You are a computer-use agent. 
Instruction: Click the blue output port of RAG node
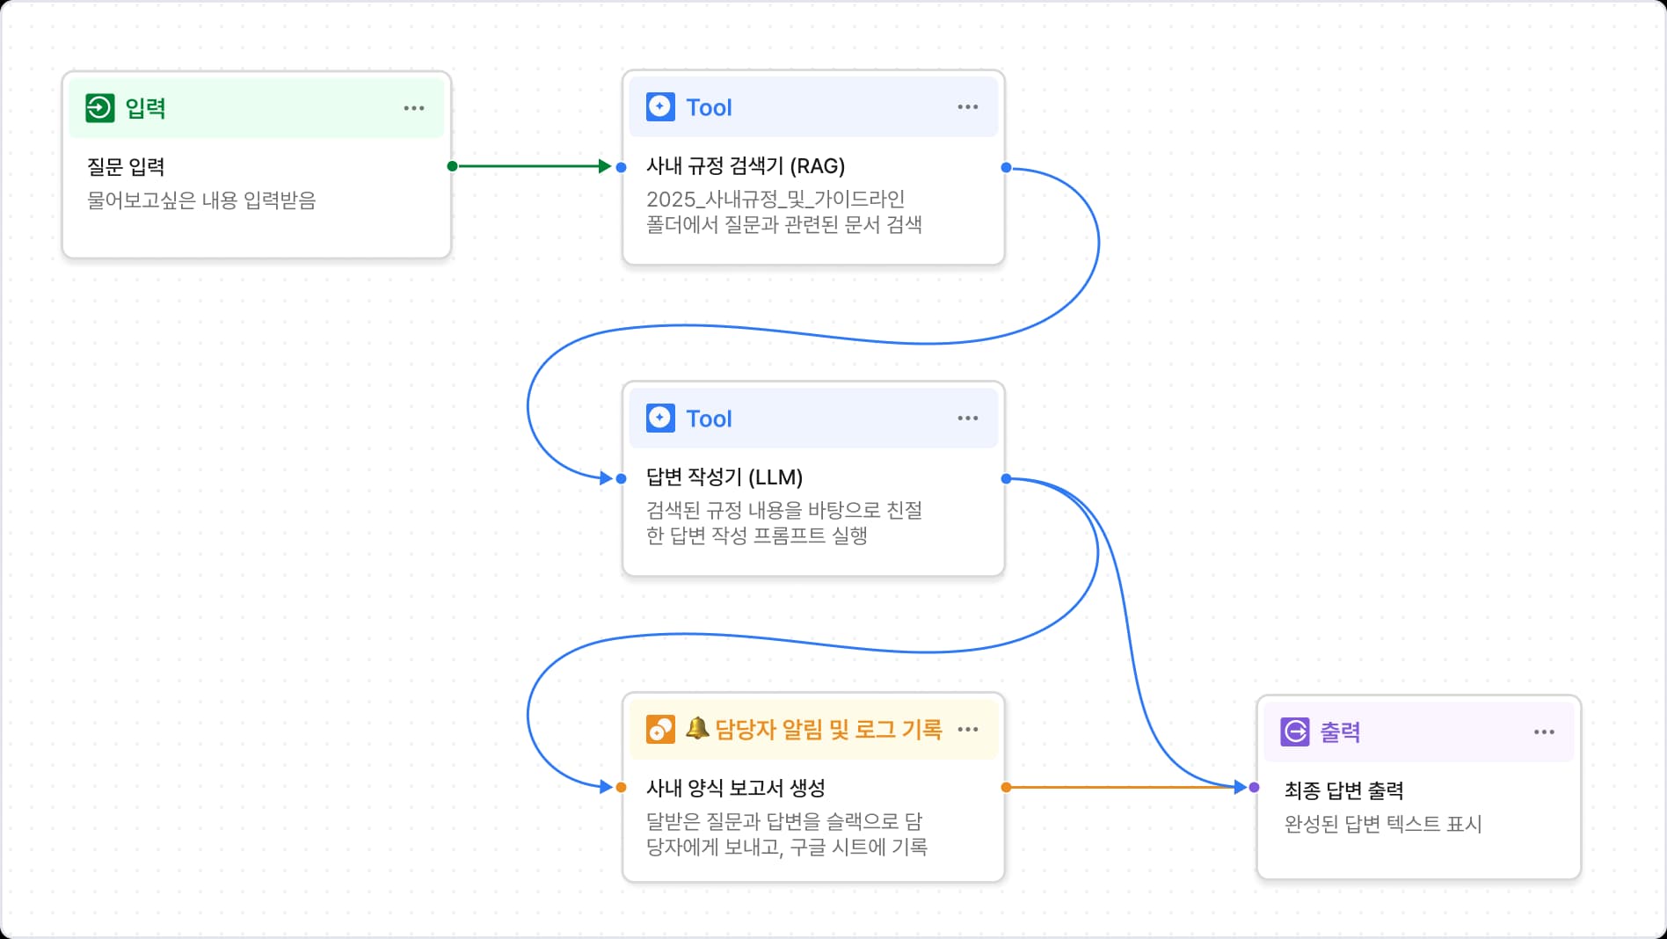point(1006,167)
